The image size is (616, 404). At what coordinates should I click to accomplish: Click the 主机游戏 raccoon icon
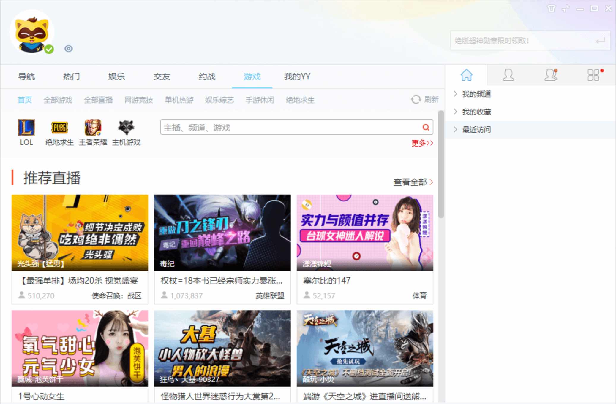126,128
